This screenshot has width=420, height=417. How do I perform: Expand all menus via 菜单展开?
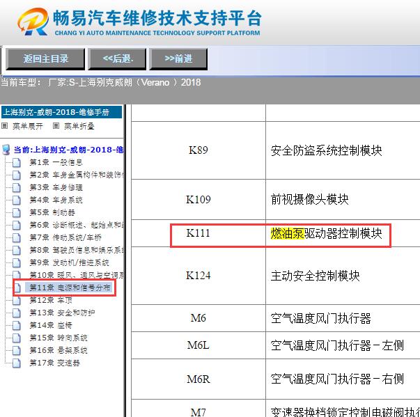(x=28, y=126)
